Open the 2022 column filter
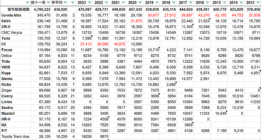This screenshot has height=140, width=261. coord(106,3)
